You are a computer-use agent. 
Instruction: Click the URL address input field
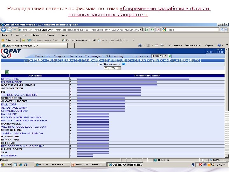(x=80, y=30)
